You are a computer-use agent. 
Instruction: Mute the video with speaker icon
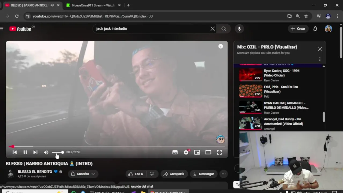[x=46, y=152]
